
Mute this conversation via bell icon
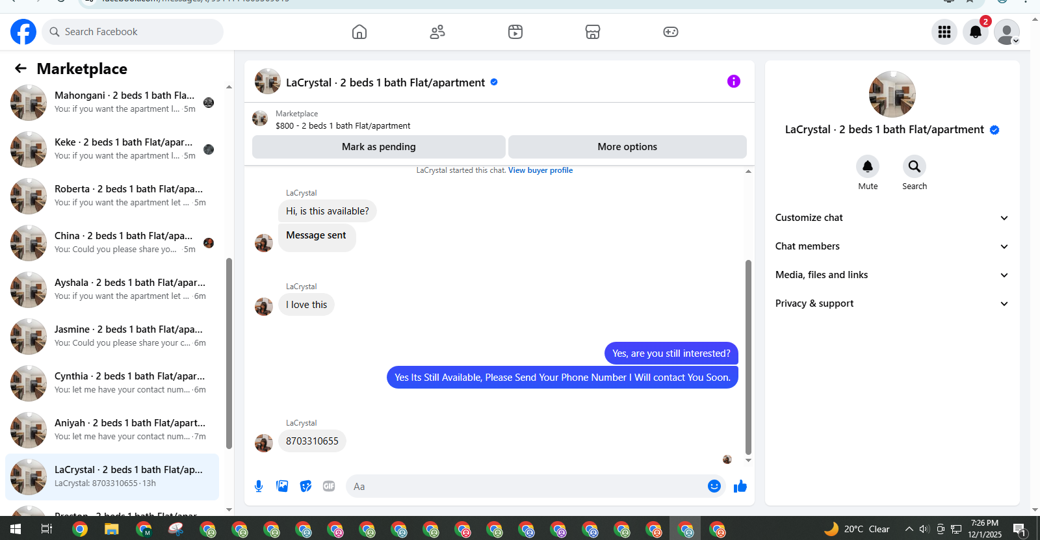tap(868, 166)
